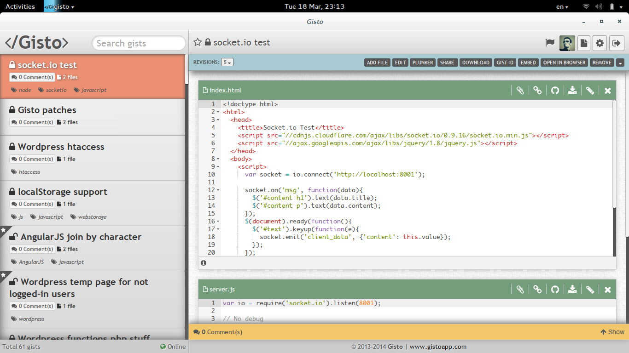629x353 pixels.
Task: Open the Gisto app menu in top bar
Action: (59, 6)
